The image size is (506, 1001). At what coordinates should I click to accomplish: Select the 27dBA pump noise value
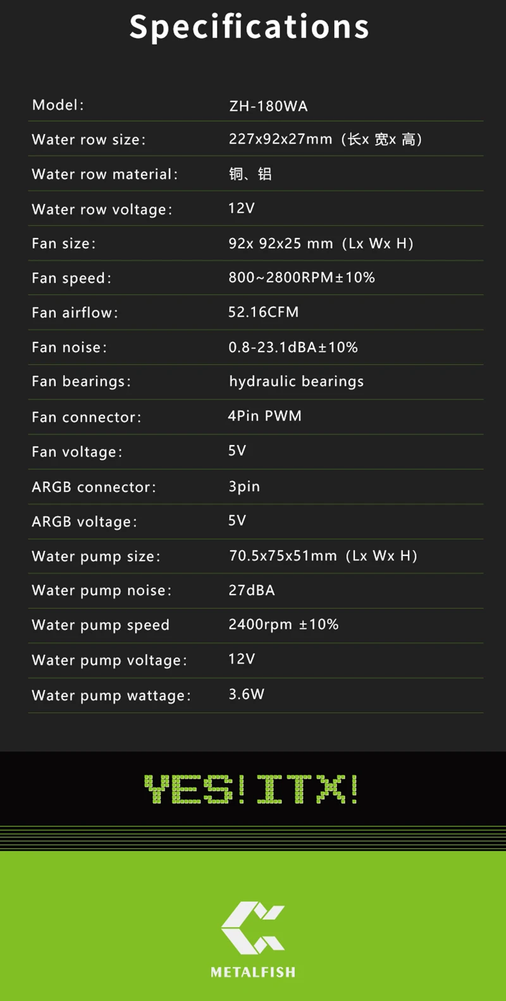[251, 591]
